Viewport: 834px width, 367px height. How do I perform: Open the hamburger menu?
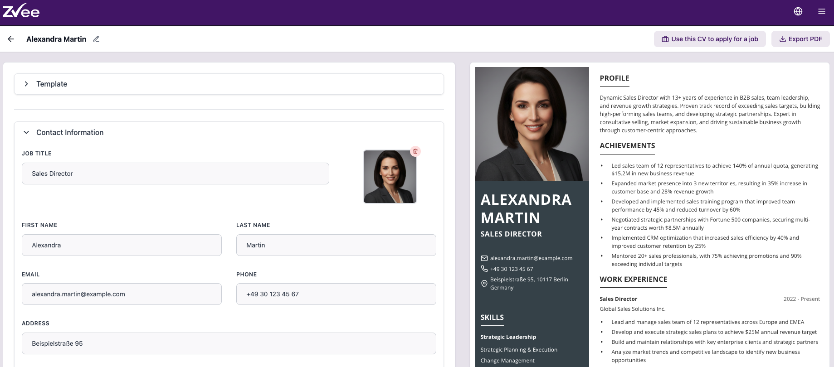point(821,11)
